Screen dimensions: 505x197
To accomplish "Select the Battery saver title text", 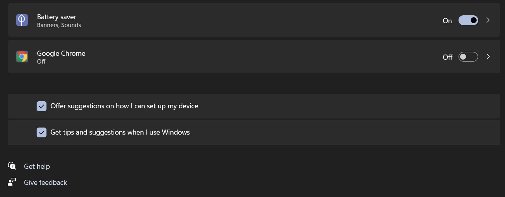I will tap(57, 17).
